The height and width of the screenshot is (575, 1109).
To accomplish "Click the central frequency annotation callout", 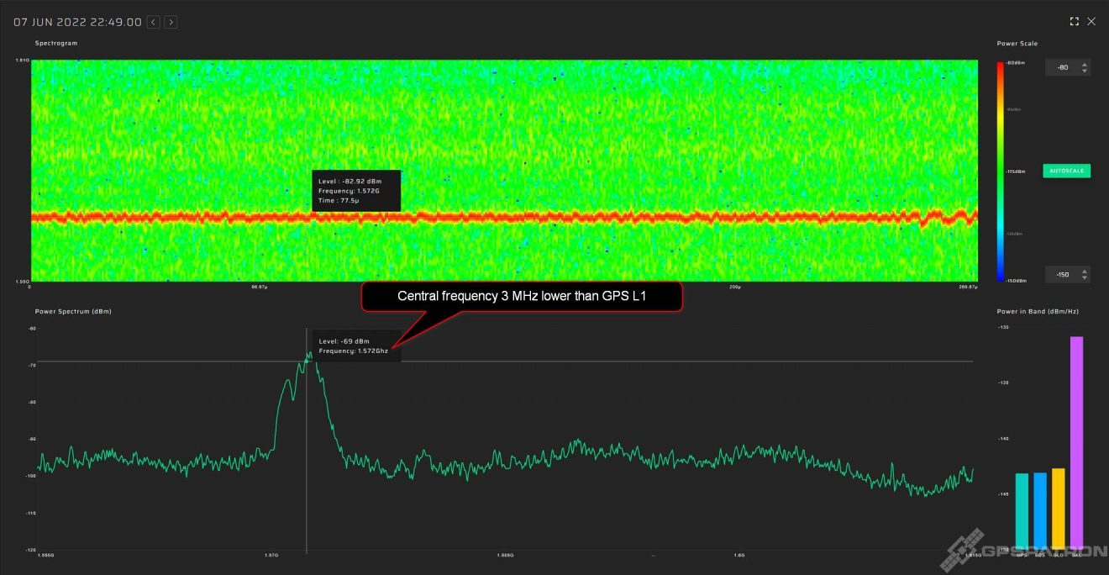I will pyautogui.click(x=522, y=296).
